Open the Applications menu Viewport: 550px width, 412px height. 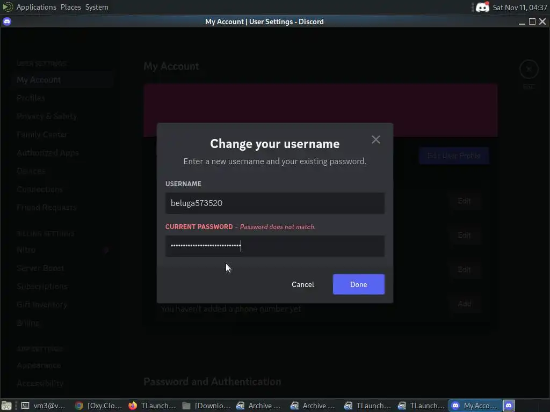point(36,7)
